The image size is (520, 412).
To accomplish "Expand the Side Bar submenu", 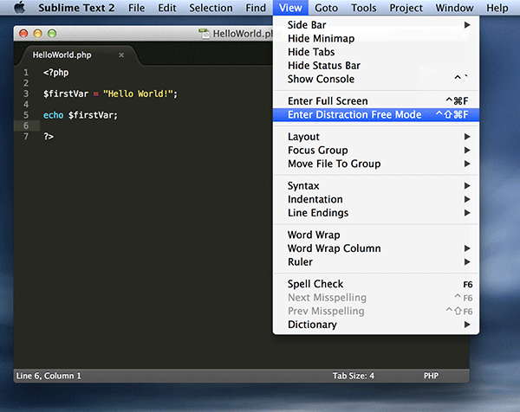I will pos(307,25).
